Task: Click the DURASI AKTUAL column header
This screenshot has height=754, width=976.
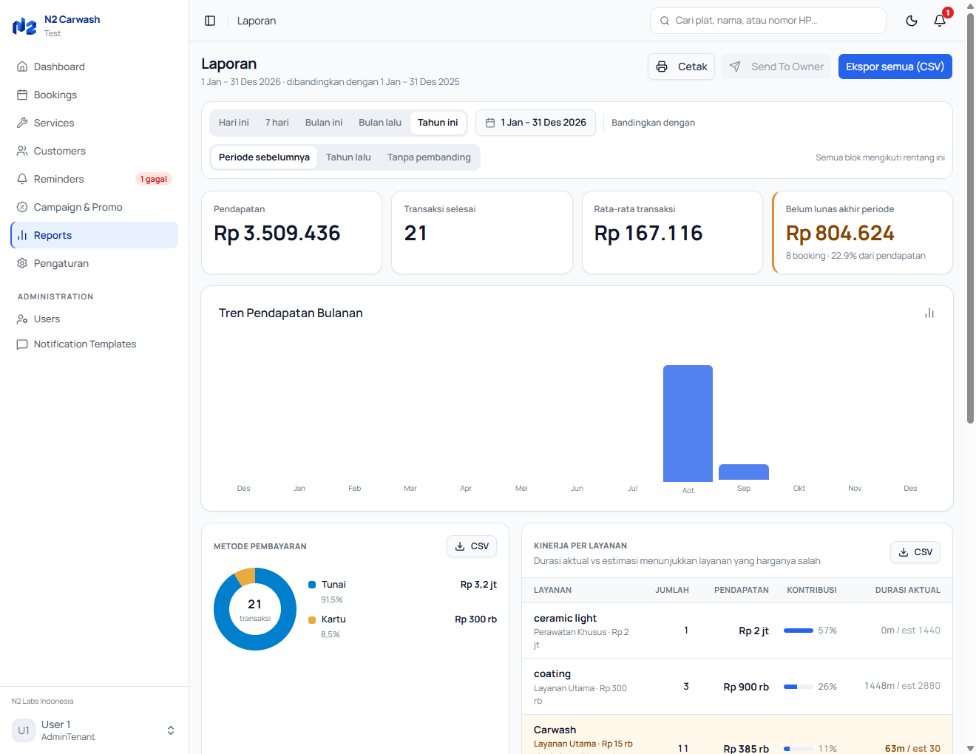Action: pyautogui.click(x=908, y=590)
